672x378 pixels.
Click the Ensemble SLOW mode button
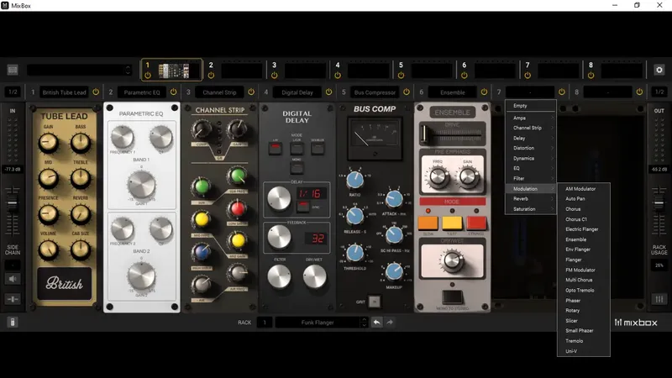click(x=428, y=223)
